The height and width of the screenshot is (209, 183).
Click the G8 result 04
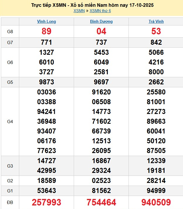[101, 31]
